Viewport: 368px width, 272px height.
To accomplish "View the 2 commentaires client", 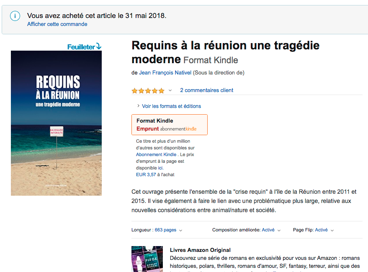I will 206,90.
